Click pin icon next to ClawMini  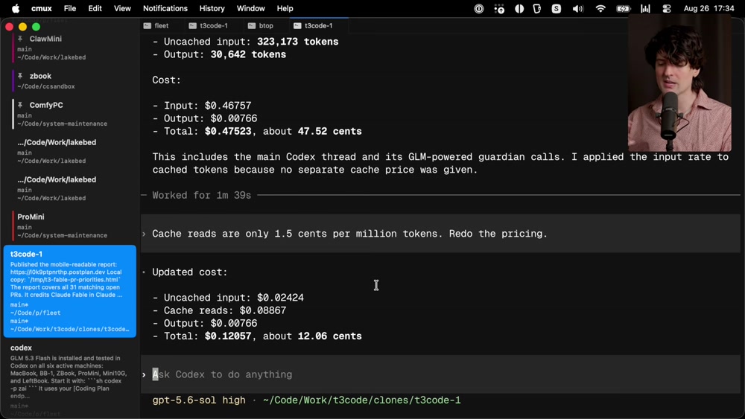[x=20, y=39]
